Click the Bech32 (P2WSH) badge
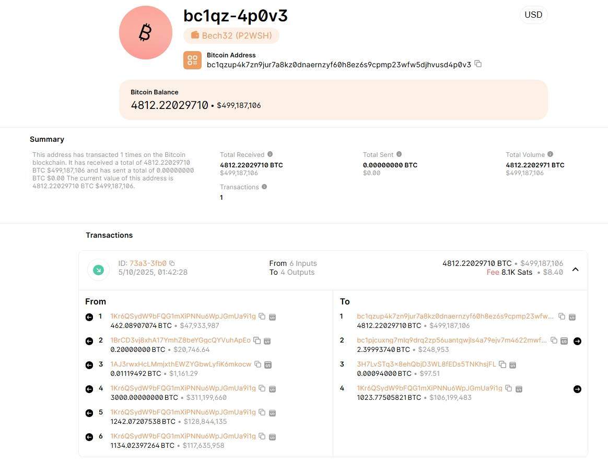 [x=231, y=35]
